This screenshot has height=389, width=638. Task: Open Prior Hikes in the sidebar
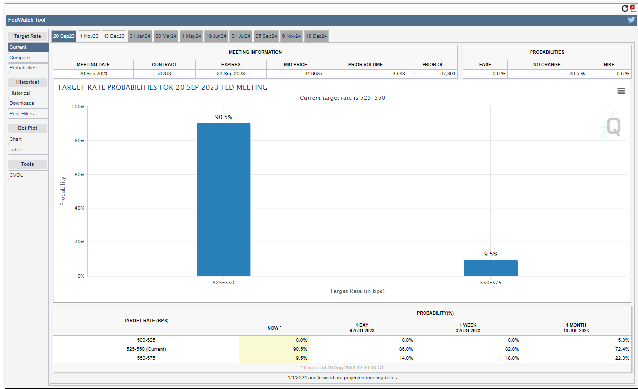click(28, 114)
